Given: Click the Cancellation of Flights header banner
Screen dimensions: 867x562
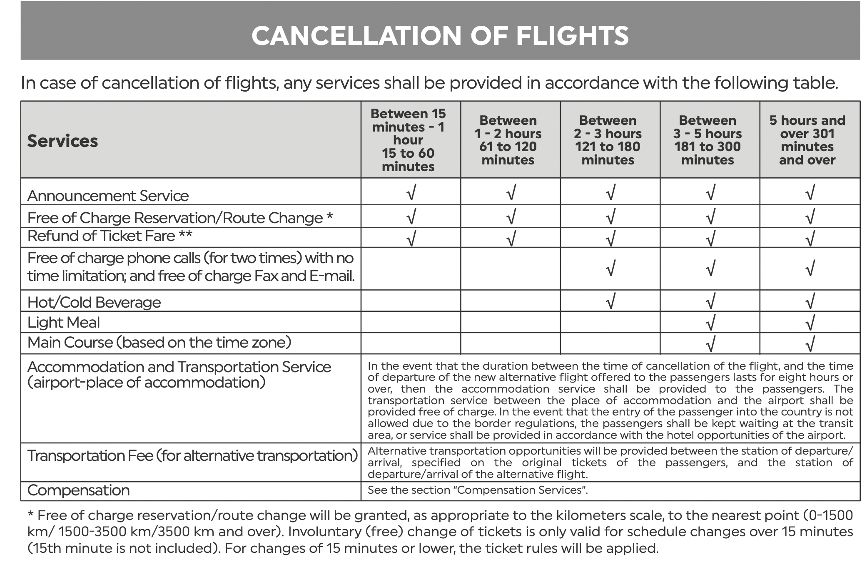Looking at the screenshot, I should pyautogui.click(x=440, y=30).
